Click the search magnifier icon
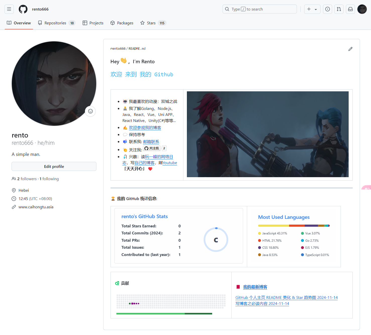The width and height of the screenshot is (371, 335). pyautogui.click(x=227, y=9)
